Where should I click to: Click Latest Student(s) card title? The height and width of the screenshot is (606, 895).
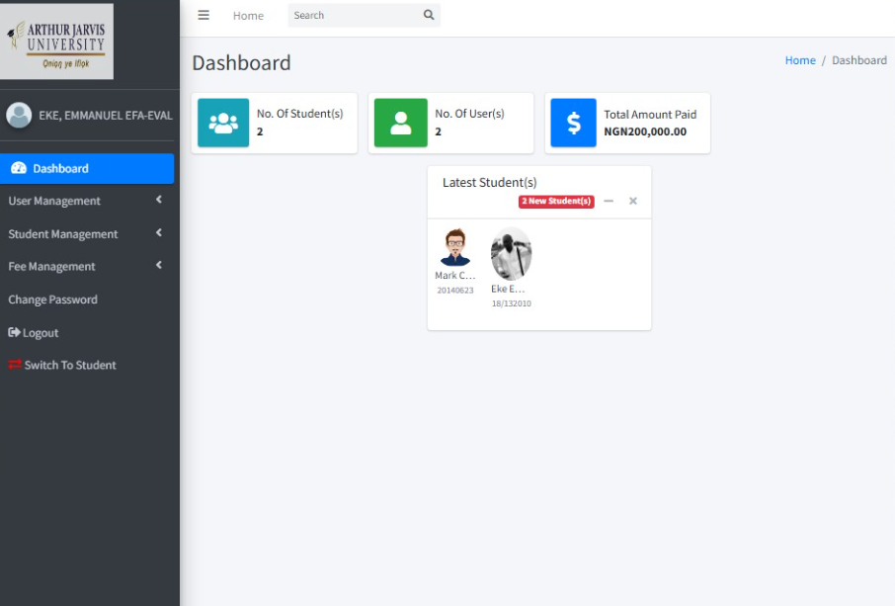pos(490,182)
